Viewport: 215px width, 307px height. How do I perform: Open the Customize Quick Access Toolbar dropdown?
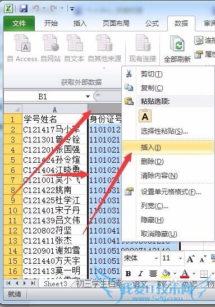[72, 9]
